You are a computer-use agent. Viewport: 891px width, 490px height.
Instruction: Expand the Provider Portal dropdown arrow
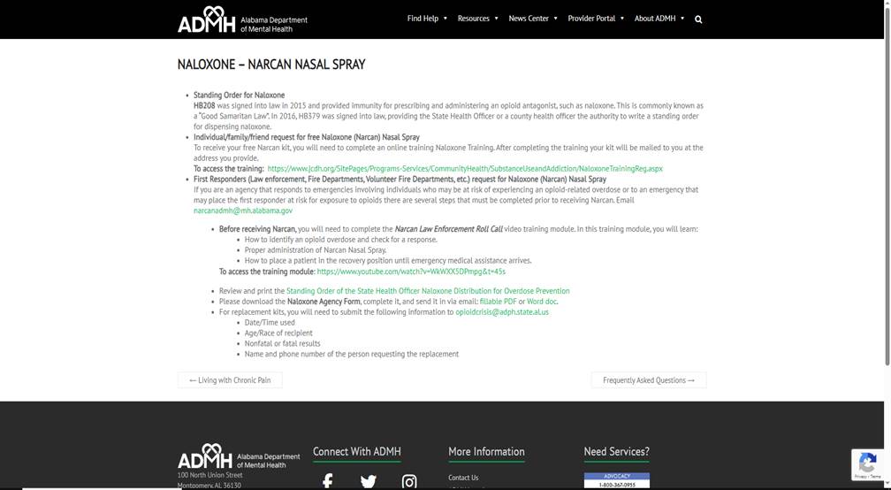pyautogui.click(x=622, y=19)
